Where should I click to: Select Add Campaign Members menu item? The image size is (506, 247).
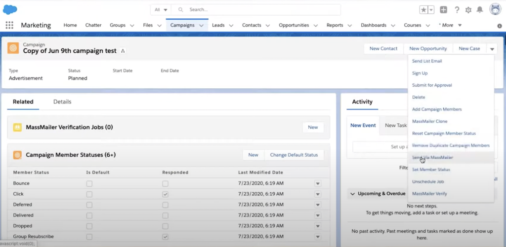pyautogui.click(x=437, y=109)
